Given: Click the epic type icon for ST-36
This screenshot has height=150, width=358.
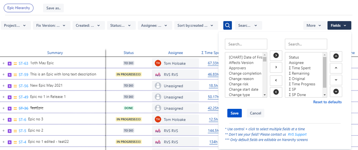Looking at the screenshot, I should 10,108.
